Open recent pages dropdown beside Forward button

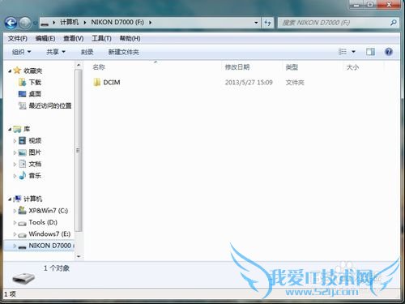[35, 24]
